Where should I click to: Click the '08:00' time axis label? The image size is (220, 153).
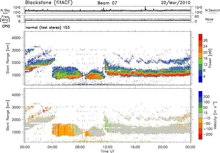(x=80, y=147)
